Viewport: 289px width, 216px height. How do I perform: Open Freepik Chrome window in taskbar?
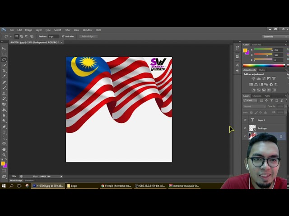tap(116, 186)
